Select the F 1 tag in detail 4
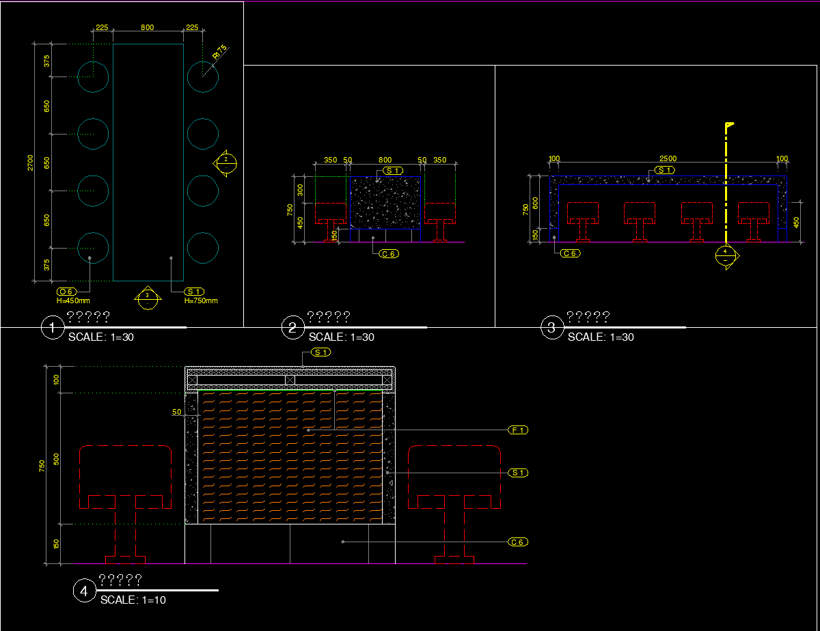 (x=519, y=430)
